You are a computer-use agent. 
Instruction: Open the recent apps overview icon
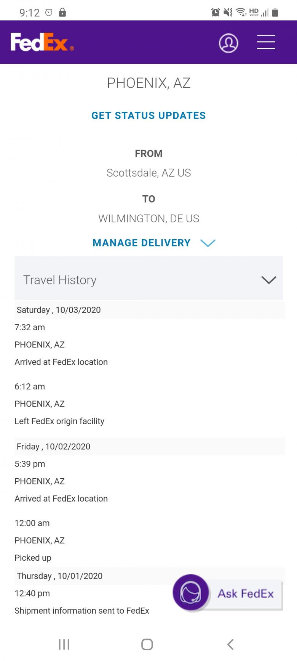[64, 644]
